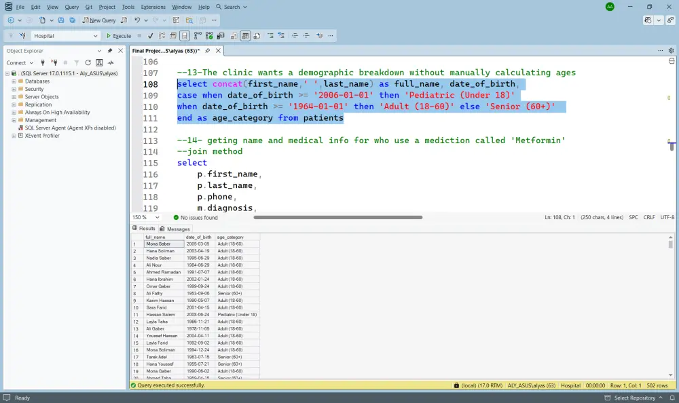
Task: Expand the Databases folder node
Action: (x=14, y=81)
